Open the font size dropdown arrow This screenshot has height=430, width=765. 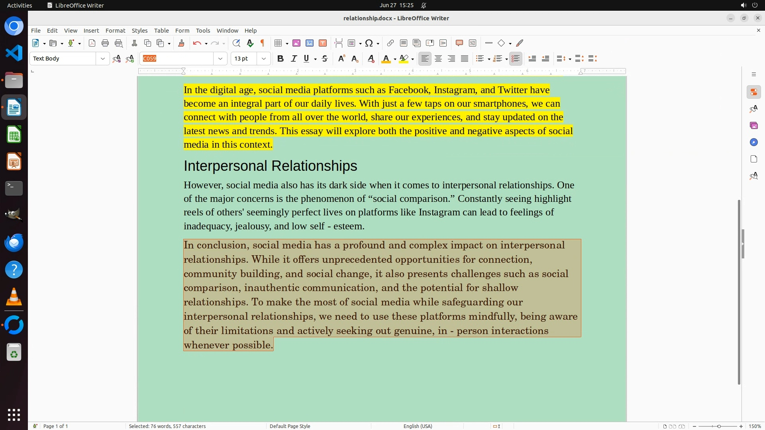tap(263, 59)
